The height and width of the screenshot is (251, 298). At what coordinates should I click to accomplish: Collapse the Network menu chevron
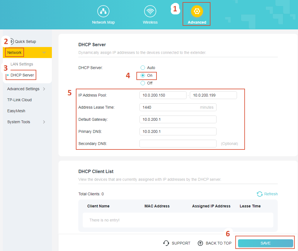[x=44, y=52]
